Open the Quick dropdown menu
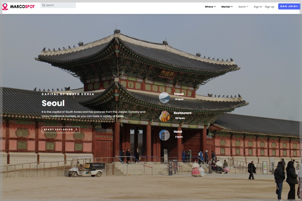This screenshot has height=201, width=302. click(243, 7)
